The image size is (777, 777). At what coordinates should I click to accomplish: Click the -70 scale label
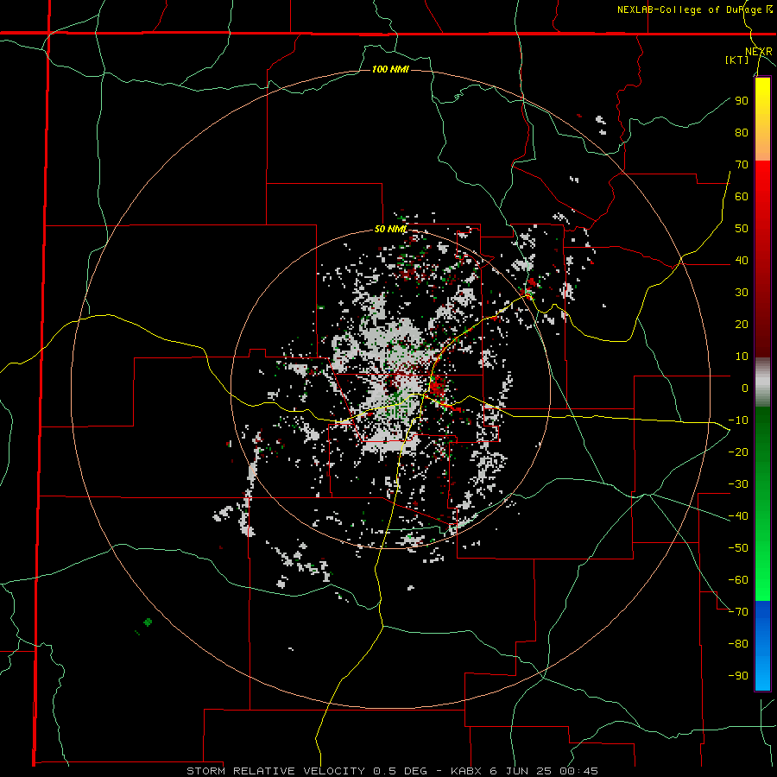pos(738,612)
